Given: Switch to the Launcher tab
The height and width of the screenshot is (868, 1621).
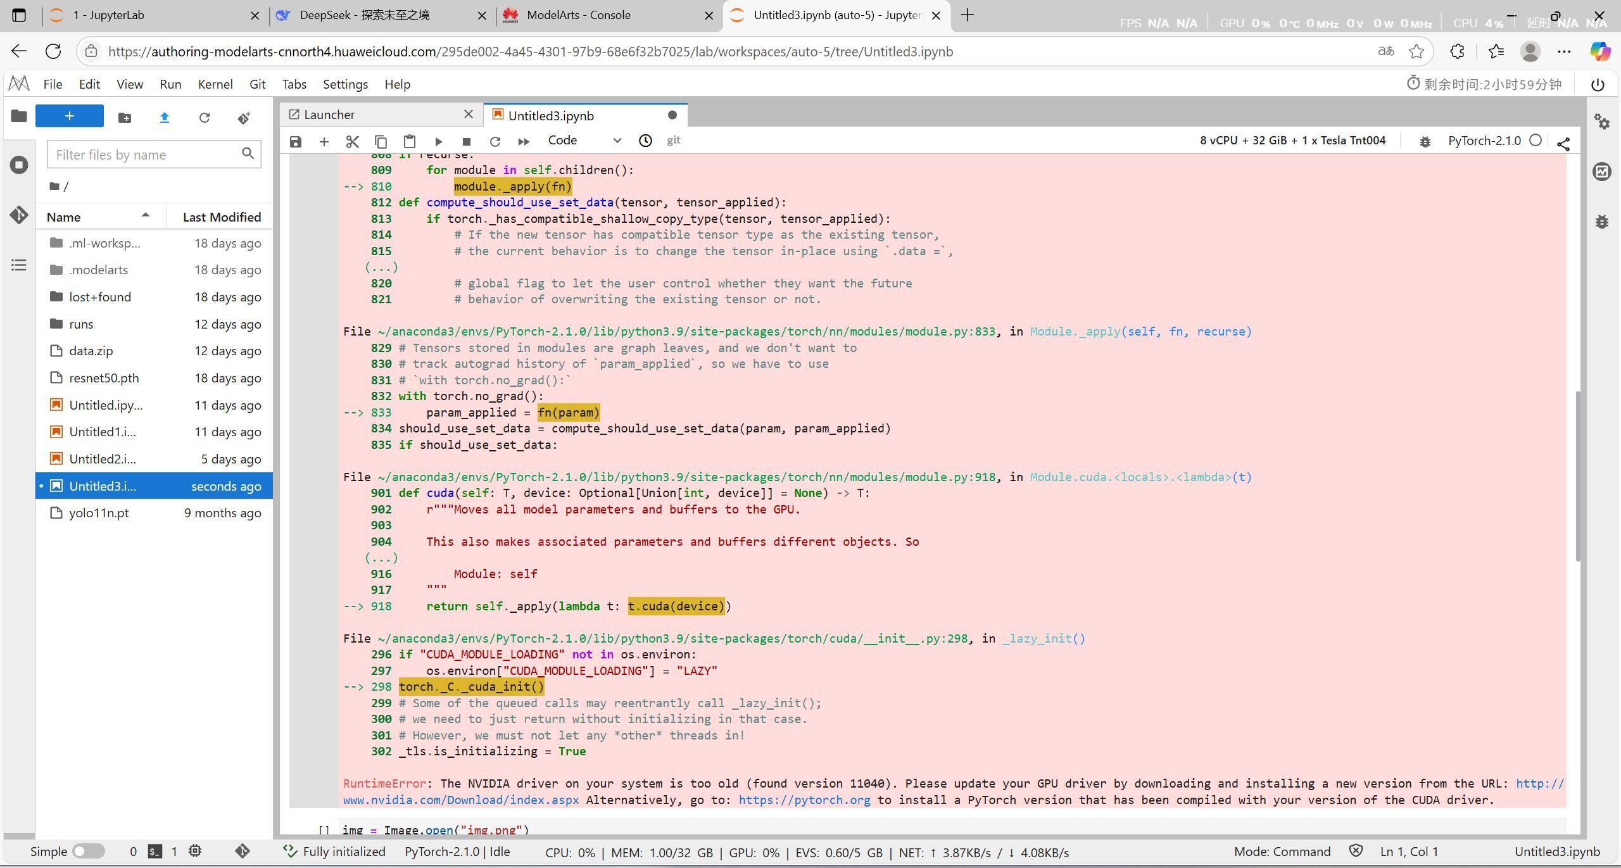Looking at the screenshot, I should (x=329, y=115).
